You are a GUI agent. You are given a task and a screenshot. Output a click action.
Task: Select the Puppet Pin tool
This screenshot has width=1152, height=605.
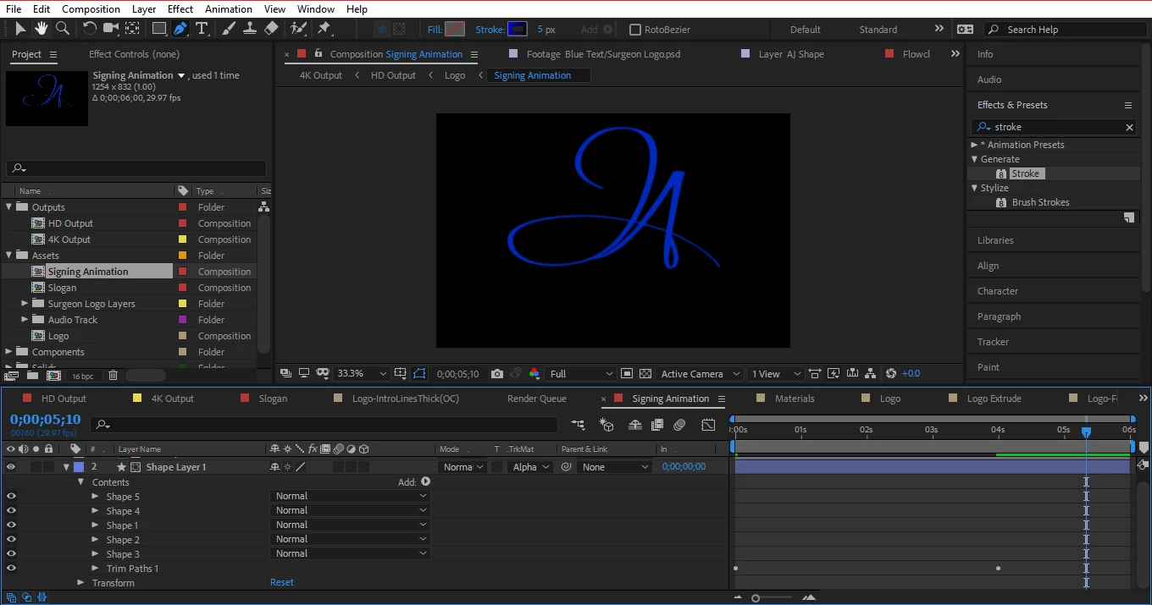[324, 29]
